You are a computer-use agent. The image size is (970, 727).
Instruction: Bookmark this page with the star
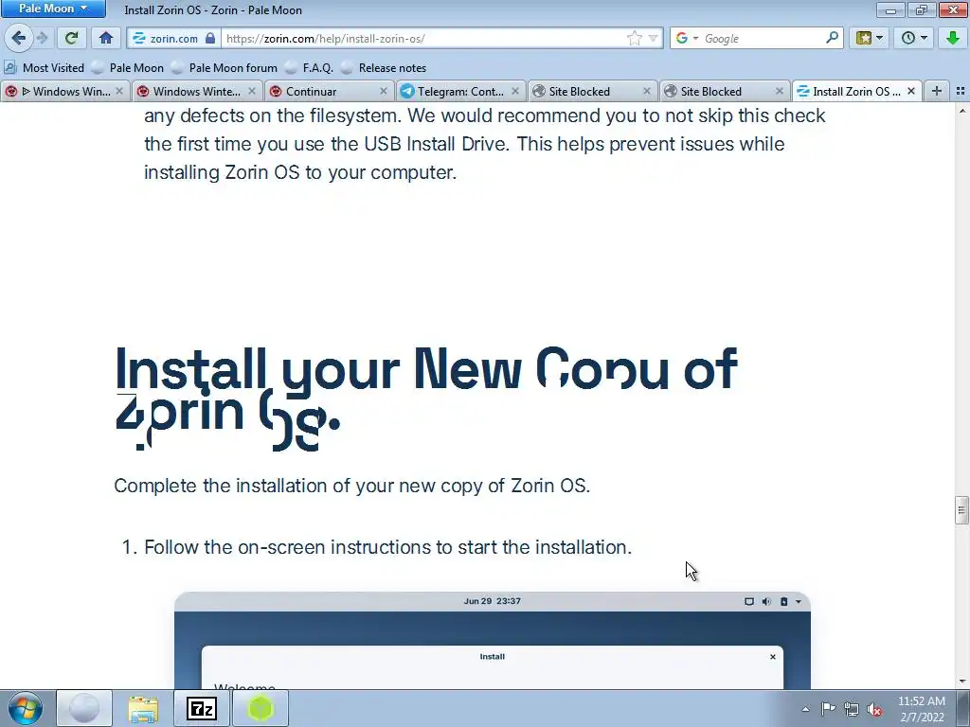[634, 38]
